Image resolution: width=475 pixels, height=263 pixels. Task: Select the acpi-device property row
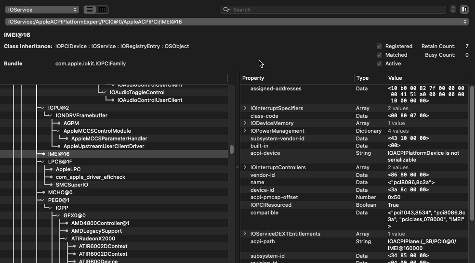pyautogui.click(x=355, y=157)
